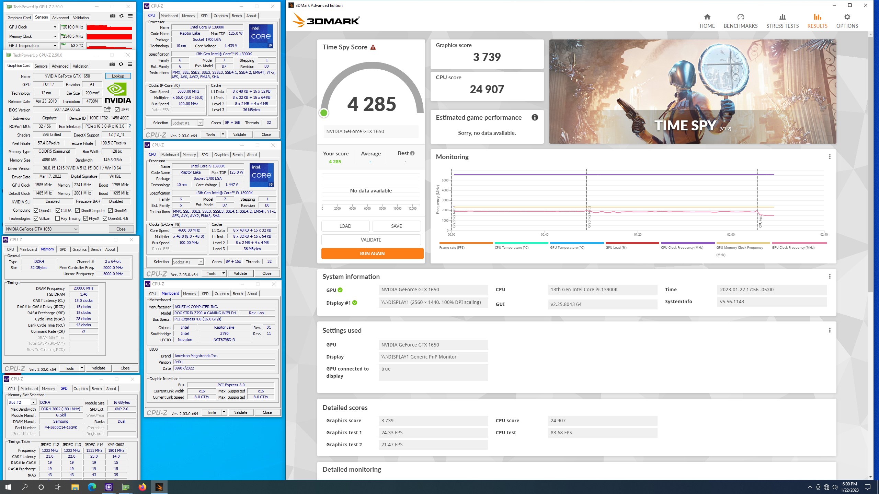879x494 pixels.
Task: Open Monitoring panel three-dot menu
Action: pyautogui.click(x=830, y=157)
